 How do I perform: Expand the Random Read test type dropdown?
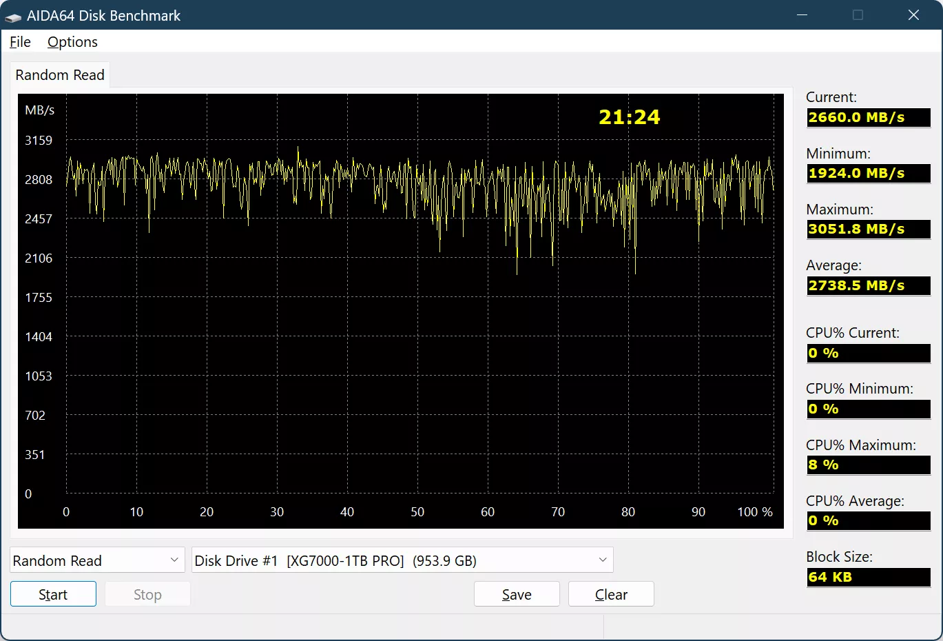pos(97,560)
